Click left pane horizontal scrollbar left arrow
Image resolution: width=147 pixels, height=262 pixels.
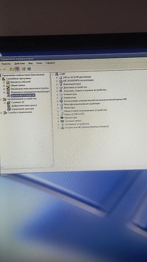pos(2,167)
